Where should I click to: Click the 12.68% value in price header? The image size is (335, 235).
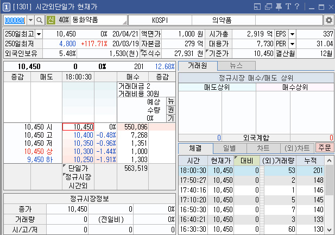pyautogui.click(x=165, y=66)
